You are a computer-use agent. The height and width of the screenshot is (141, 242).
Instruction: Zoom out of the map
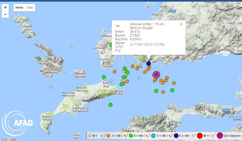[5, 14]
